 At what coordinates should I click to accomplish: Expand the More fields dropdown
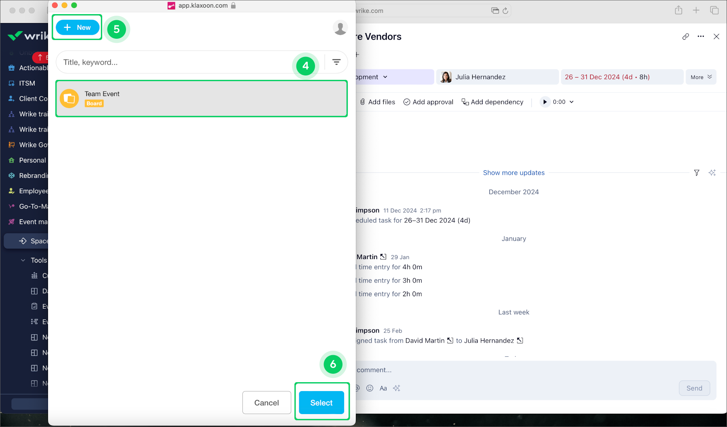[701, 77]
